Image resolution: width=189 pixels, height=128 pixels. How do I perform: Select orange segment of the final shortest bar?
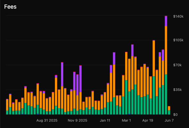[169, 108]
